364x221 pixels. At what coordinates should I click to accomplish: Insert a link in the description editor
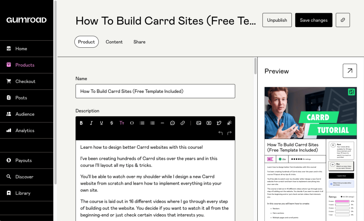183,123
